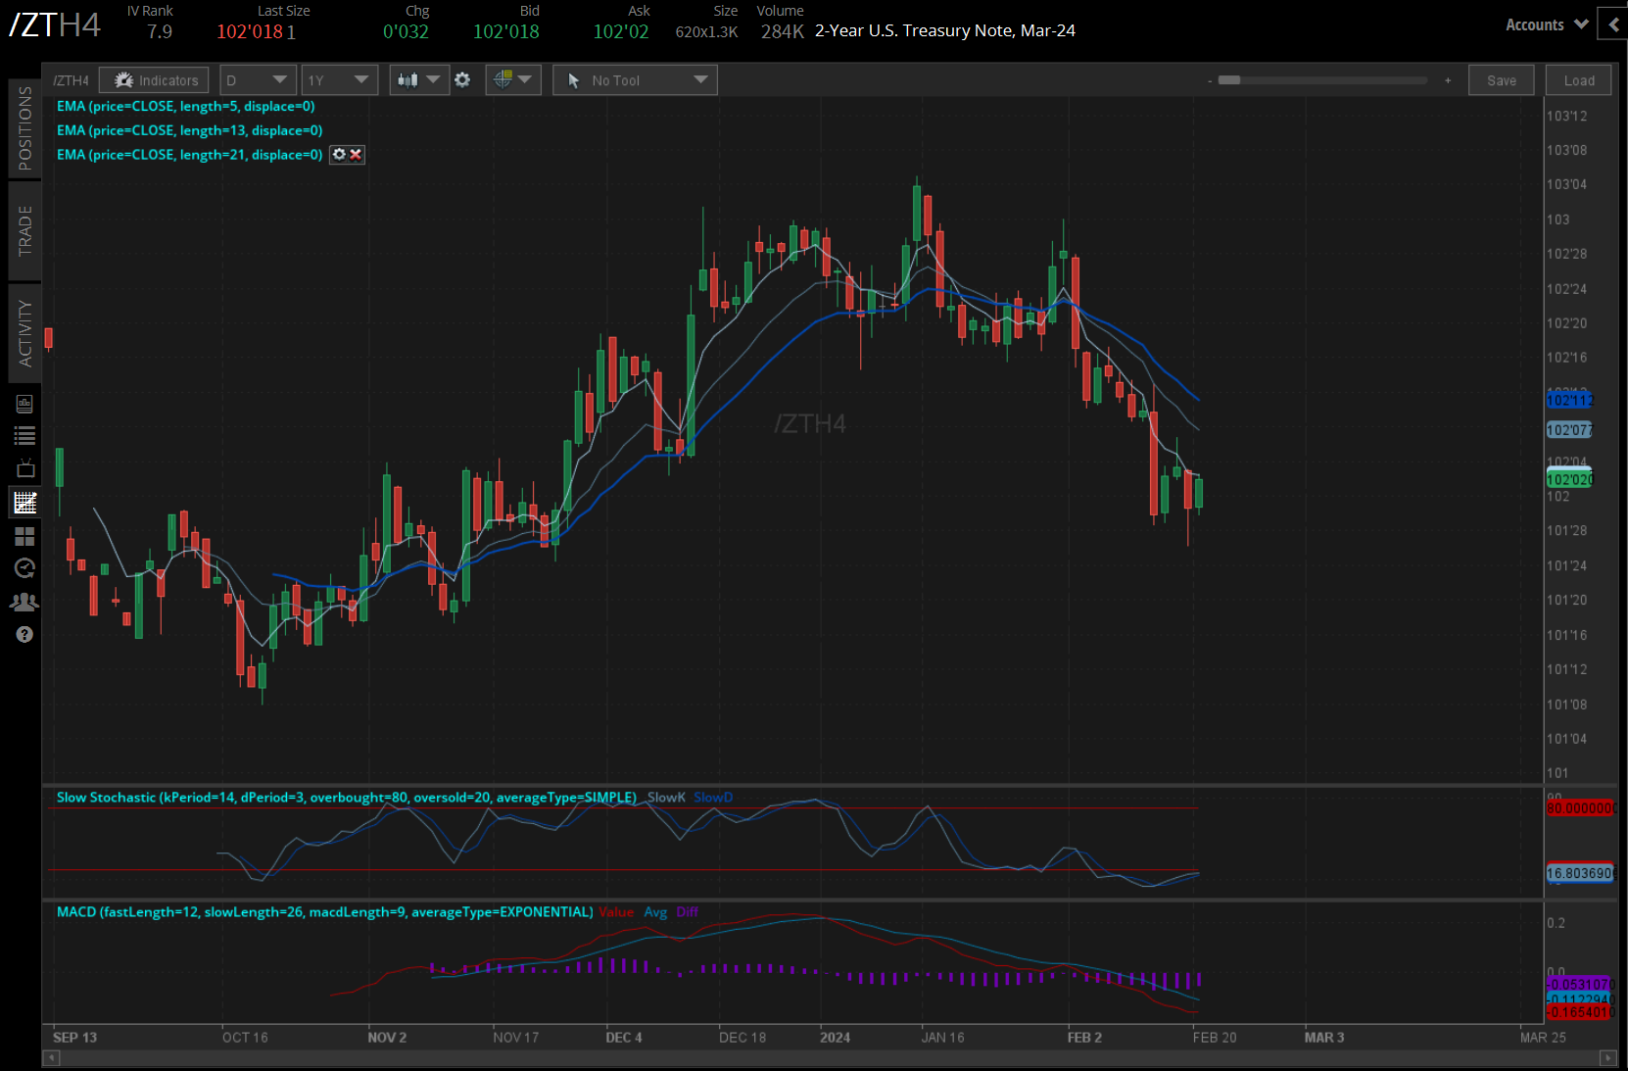Open the live TV icon in sidebar
The image size is (1628, 1071).
click(24, 469)
